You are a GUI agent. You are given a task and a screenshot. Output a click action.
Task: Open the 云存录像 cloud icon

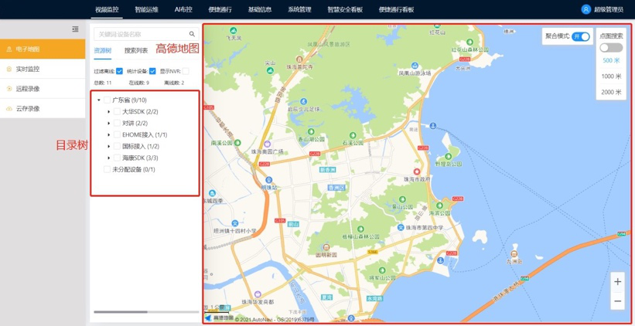[9, 109]
